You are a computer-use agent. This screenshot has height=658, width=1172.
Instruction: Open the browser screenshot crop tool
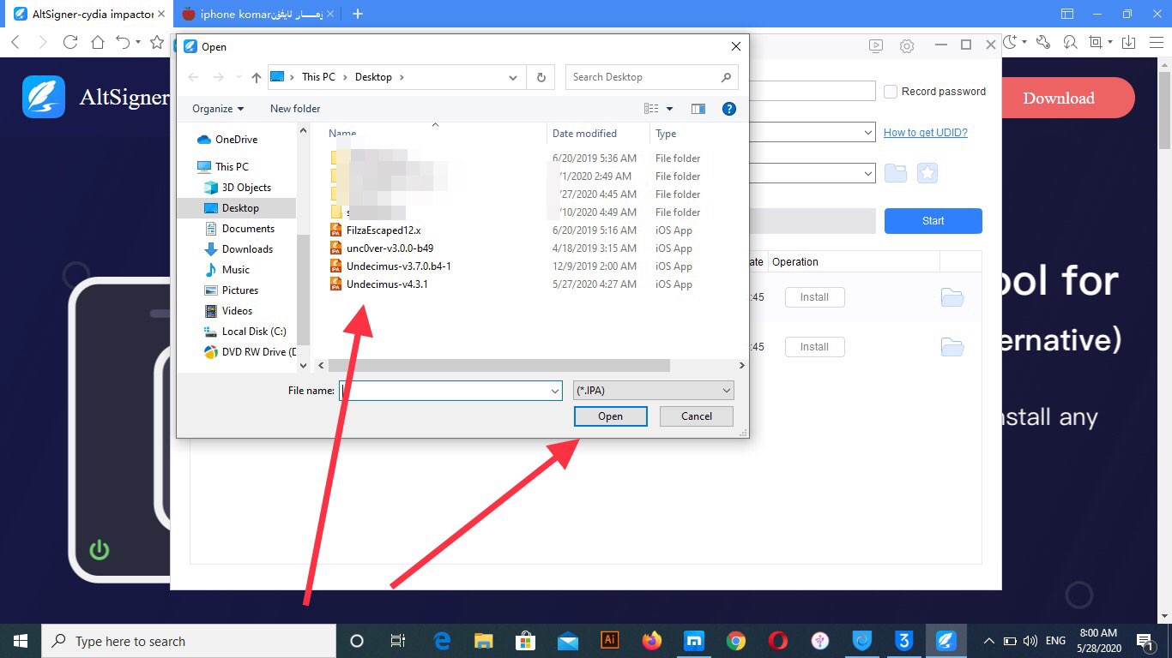pyautogui.click(x=1096, y=42)
